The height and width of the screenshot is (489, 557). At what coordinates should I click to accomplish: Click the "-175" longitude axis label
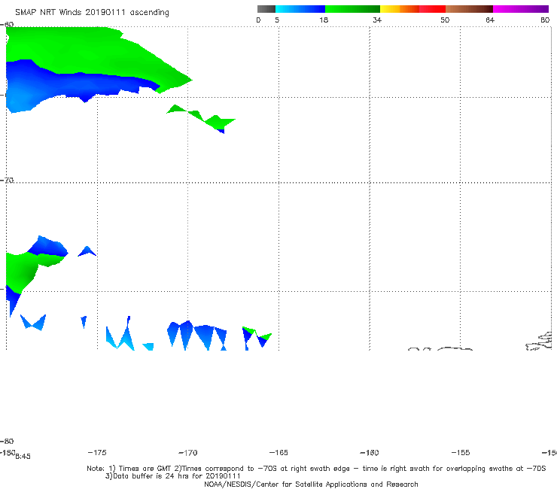click(x=97, y=452)
